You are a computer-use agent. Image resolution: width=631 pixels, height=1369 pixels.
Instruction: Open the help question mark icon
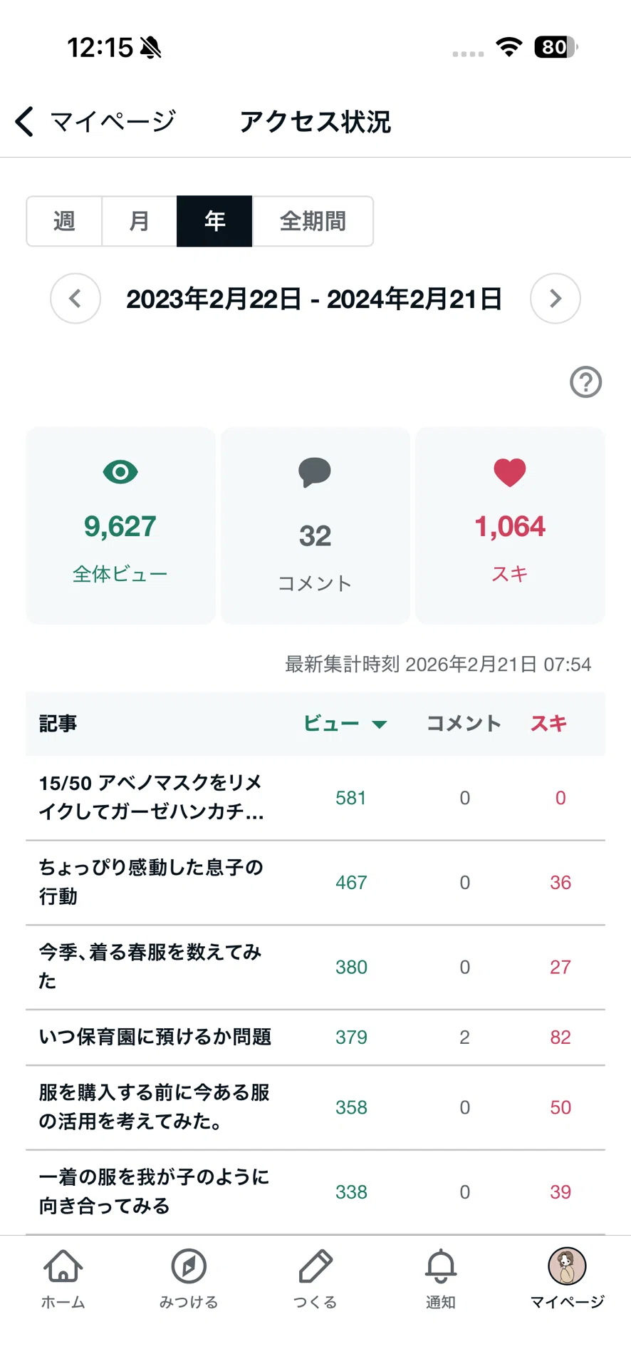[x=585, y=382]
